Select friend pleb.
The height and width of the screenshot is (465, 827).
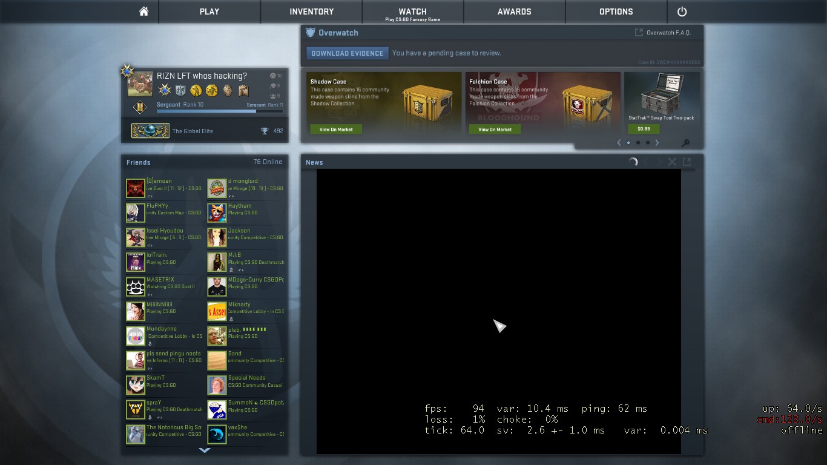pyautogui.click(x=246, y=336)
